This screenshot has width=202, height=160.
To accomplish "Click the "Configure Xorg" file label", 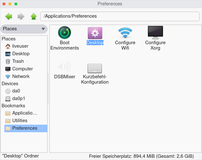I will pos(155,45).
